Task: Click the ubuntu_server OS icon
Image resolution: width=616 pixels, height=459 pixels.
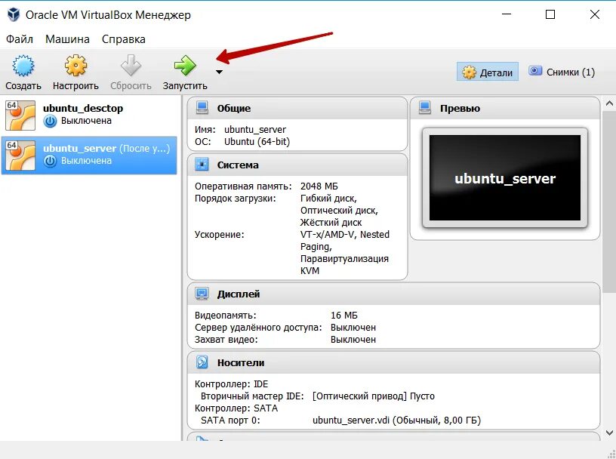Action: (x=20, y=156)
